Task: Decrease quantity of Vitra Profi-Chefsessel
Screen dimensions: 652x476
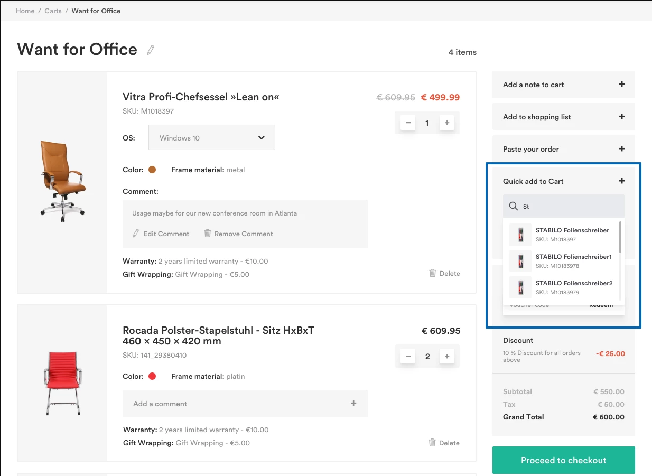Action: (x=408, y=123)
